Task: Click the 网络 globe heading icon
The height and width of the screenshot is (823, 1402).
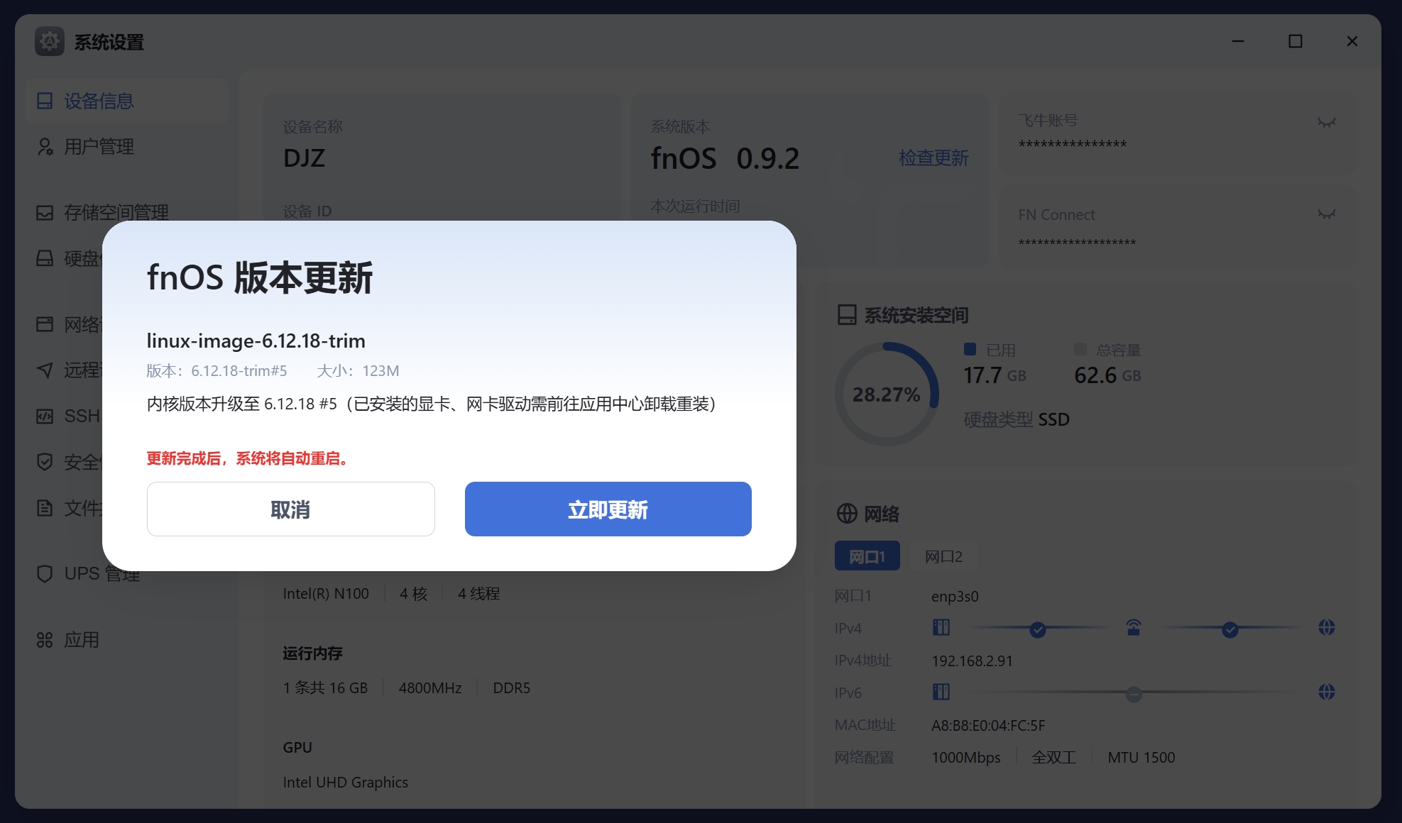Action: pyautogui.click(x=847, y=513)
